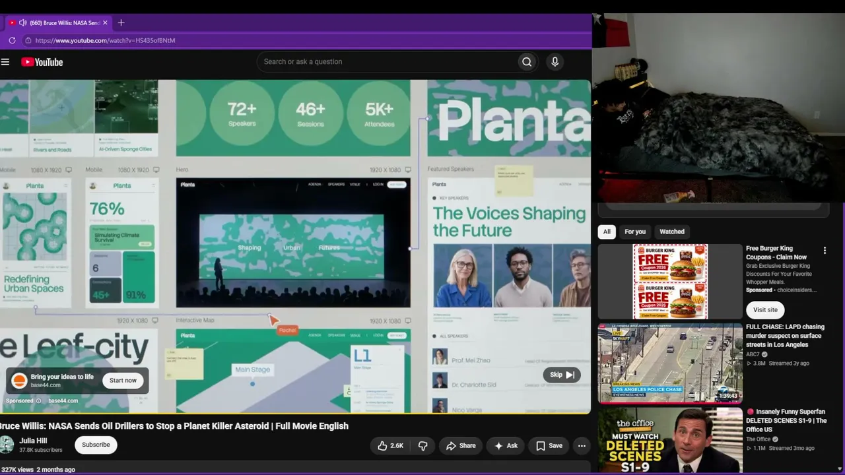The width and height of the screenshot is (845, 475).
Task: Like the video with 2.6K likes
Action: click(390, 446)
